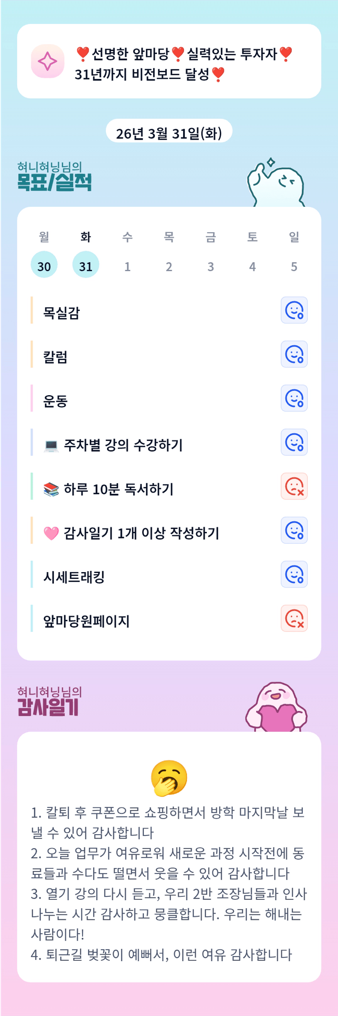Click status icon for 주차별 강의 수강하기
Viewport: 338px width, 1016px height.
[294, 442]
